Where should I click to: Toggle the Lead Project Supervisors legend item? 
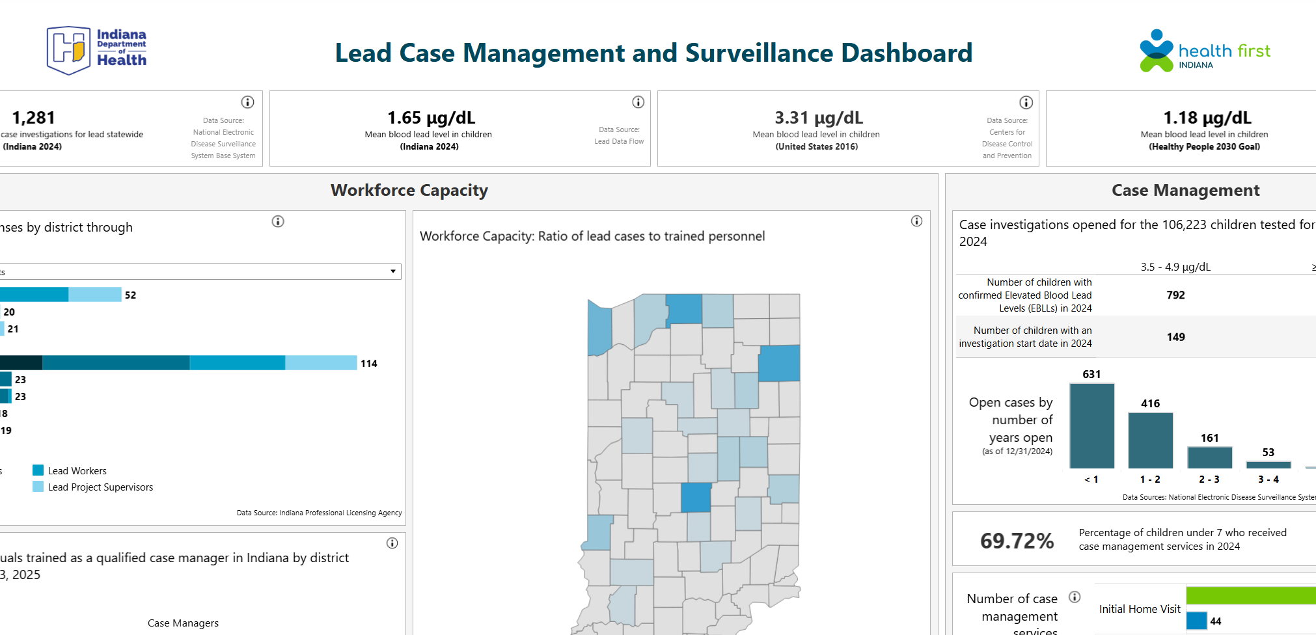coord(101,487)
